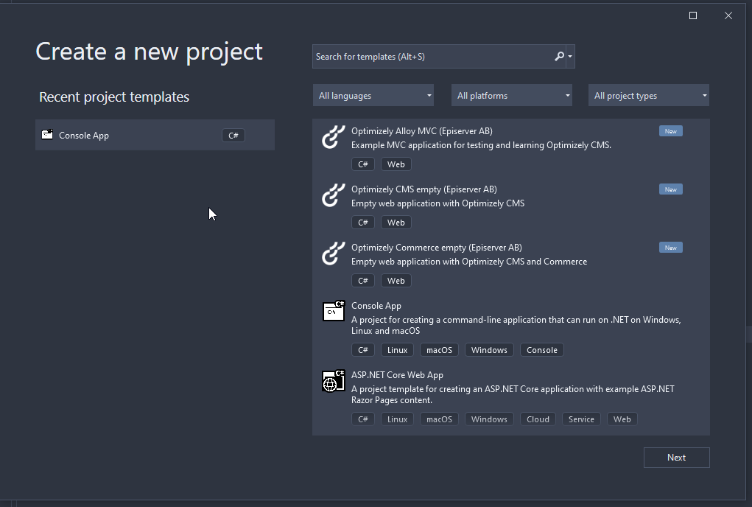Click the Optimizely Alloy MVC template icon

334,138
